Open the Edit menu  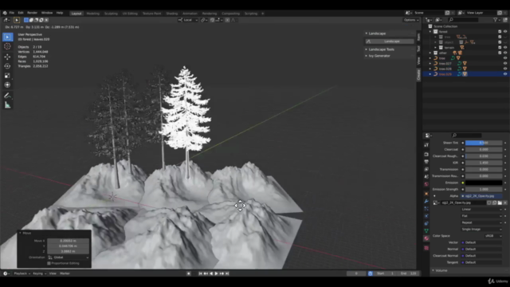click(x=21, y=13)
